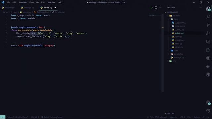
Task: Open models.py in the explorer tree
Action: (x=180, y=40)
